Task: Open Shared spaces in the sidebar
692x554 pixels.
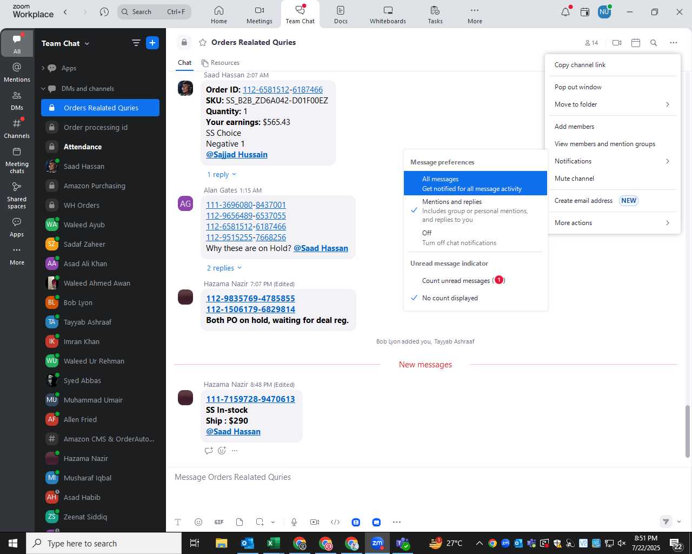Action: [17, 195]
